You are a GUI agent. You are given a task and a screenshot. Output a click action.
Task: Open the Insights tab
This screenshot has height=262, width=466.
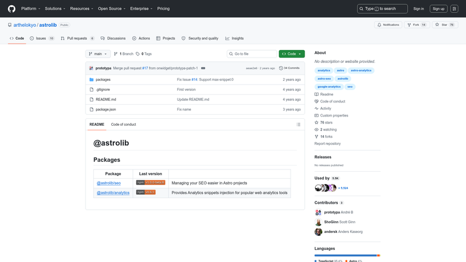point(235,38)
